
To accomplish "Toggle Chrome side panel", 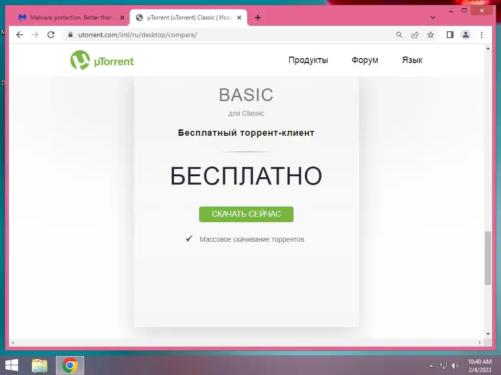I will click(450, 35).
